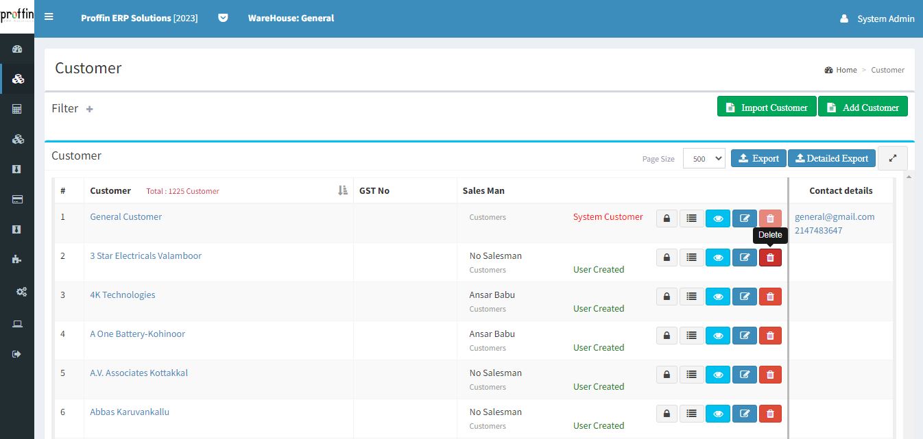This screenshot has width=923, height=439.
Task: Expand the Filter section with plus icon
Action: pos(89,109)
